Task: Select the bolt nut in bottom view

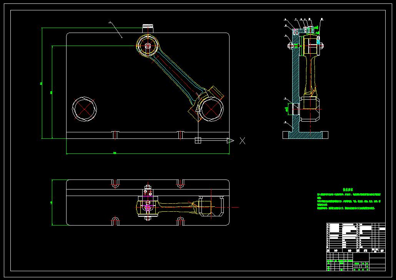Action: pos(148,187)
